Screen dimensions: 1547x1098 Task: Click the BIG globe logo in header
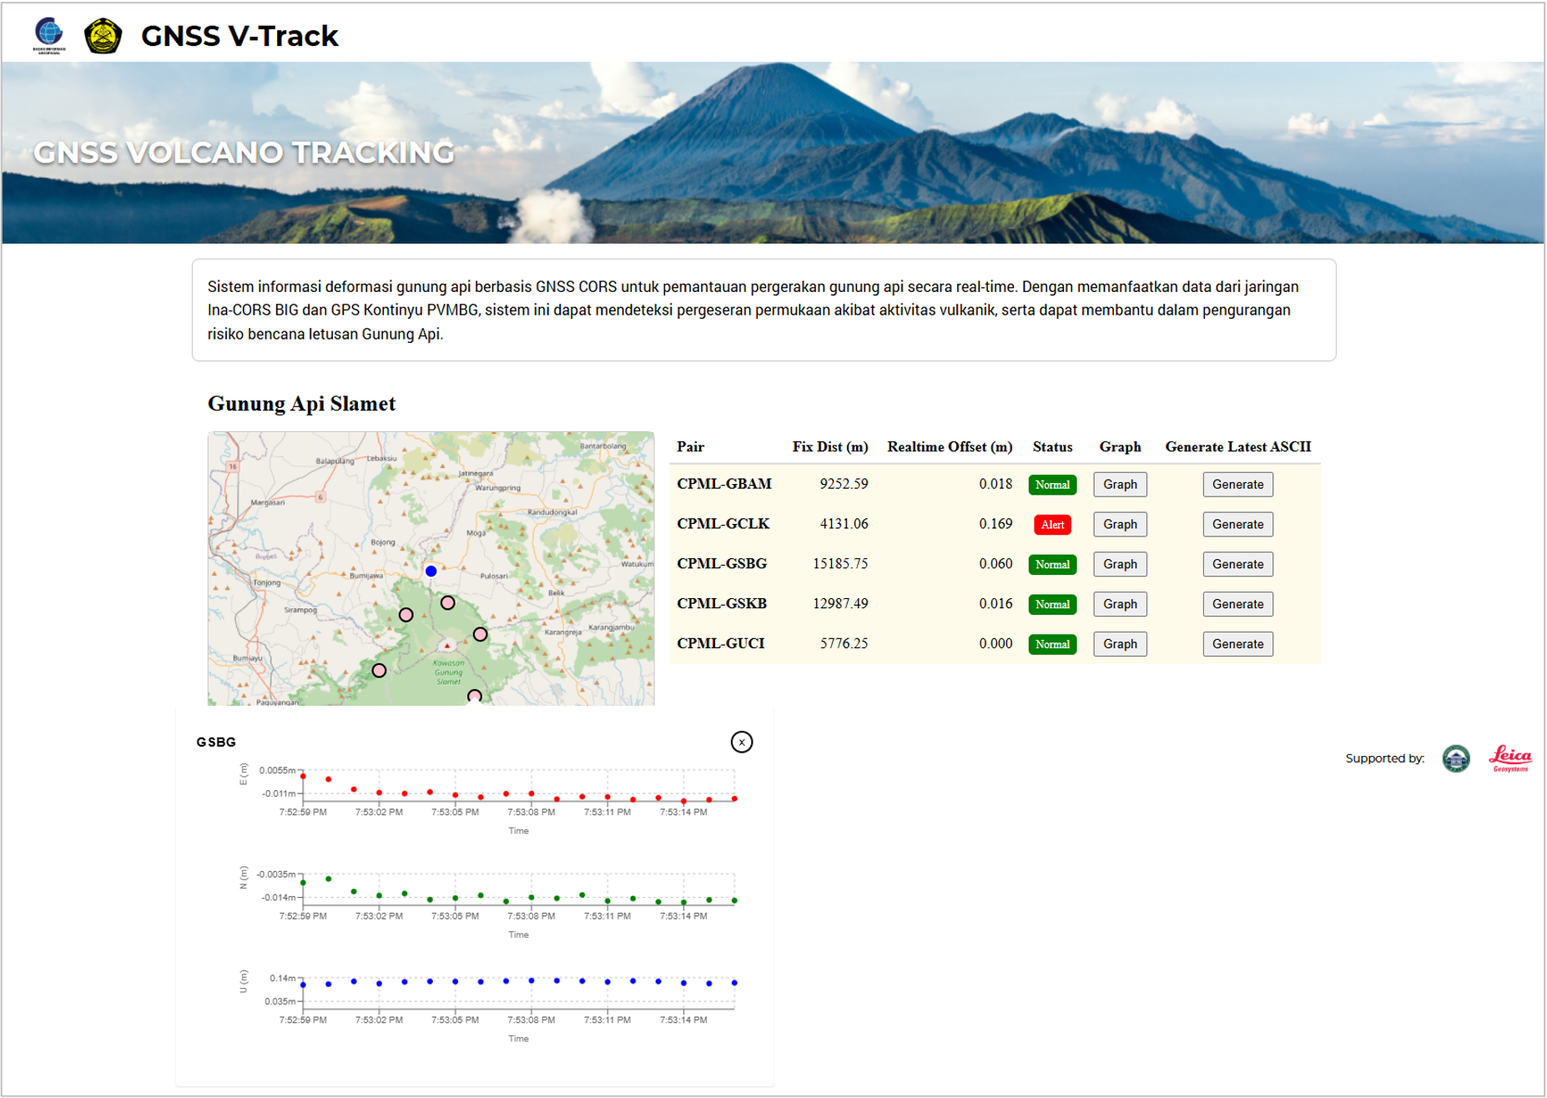pyautogui.click(x=48, y=34)
